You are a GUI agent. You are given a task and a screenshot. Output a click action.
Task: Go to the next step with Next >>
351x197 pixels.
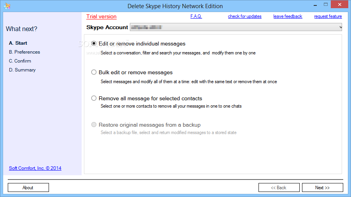point(322,188)
